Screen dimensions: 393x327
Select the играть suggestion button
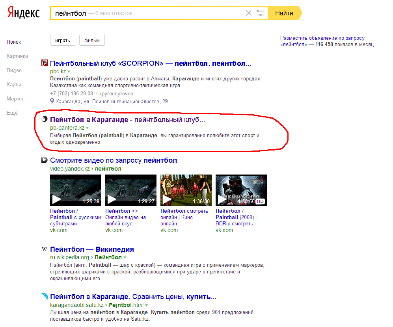[63, 40]
